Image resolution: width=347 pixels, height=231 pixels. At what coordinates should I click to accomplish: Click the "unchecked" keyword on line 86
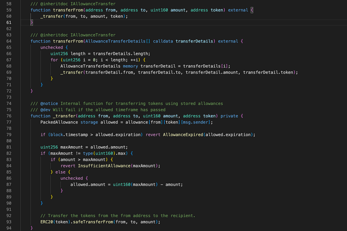pyautogui.click(x=72, y=178)
